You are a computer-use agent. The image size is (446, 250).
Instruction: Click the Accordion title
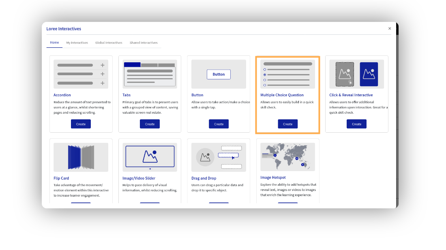pyautogui.click(x=62, y=95)
